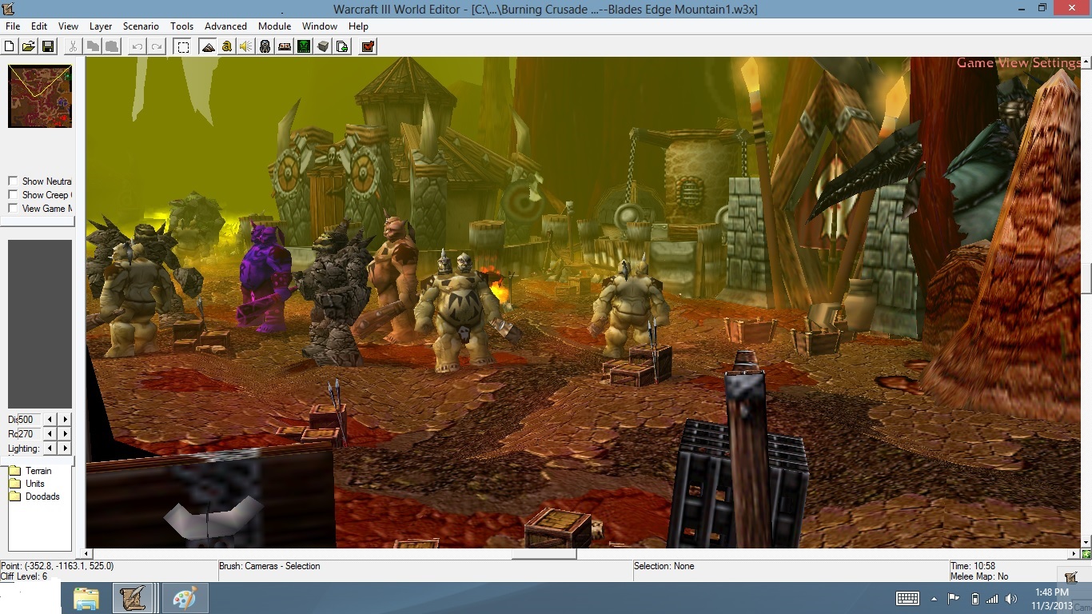The image size is (1092, 614).
Task: Open Paint from the taskbar
Action: pyautogui.click(x=185, y=598)
